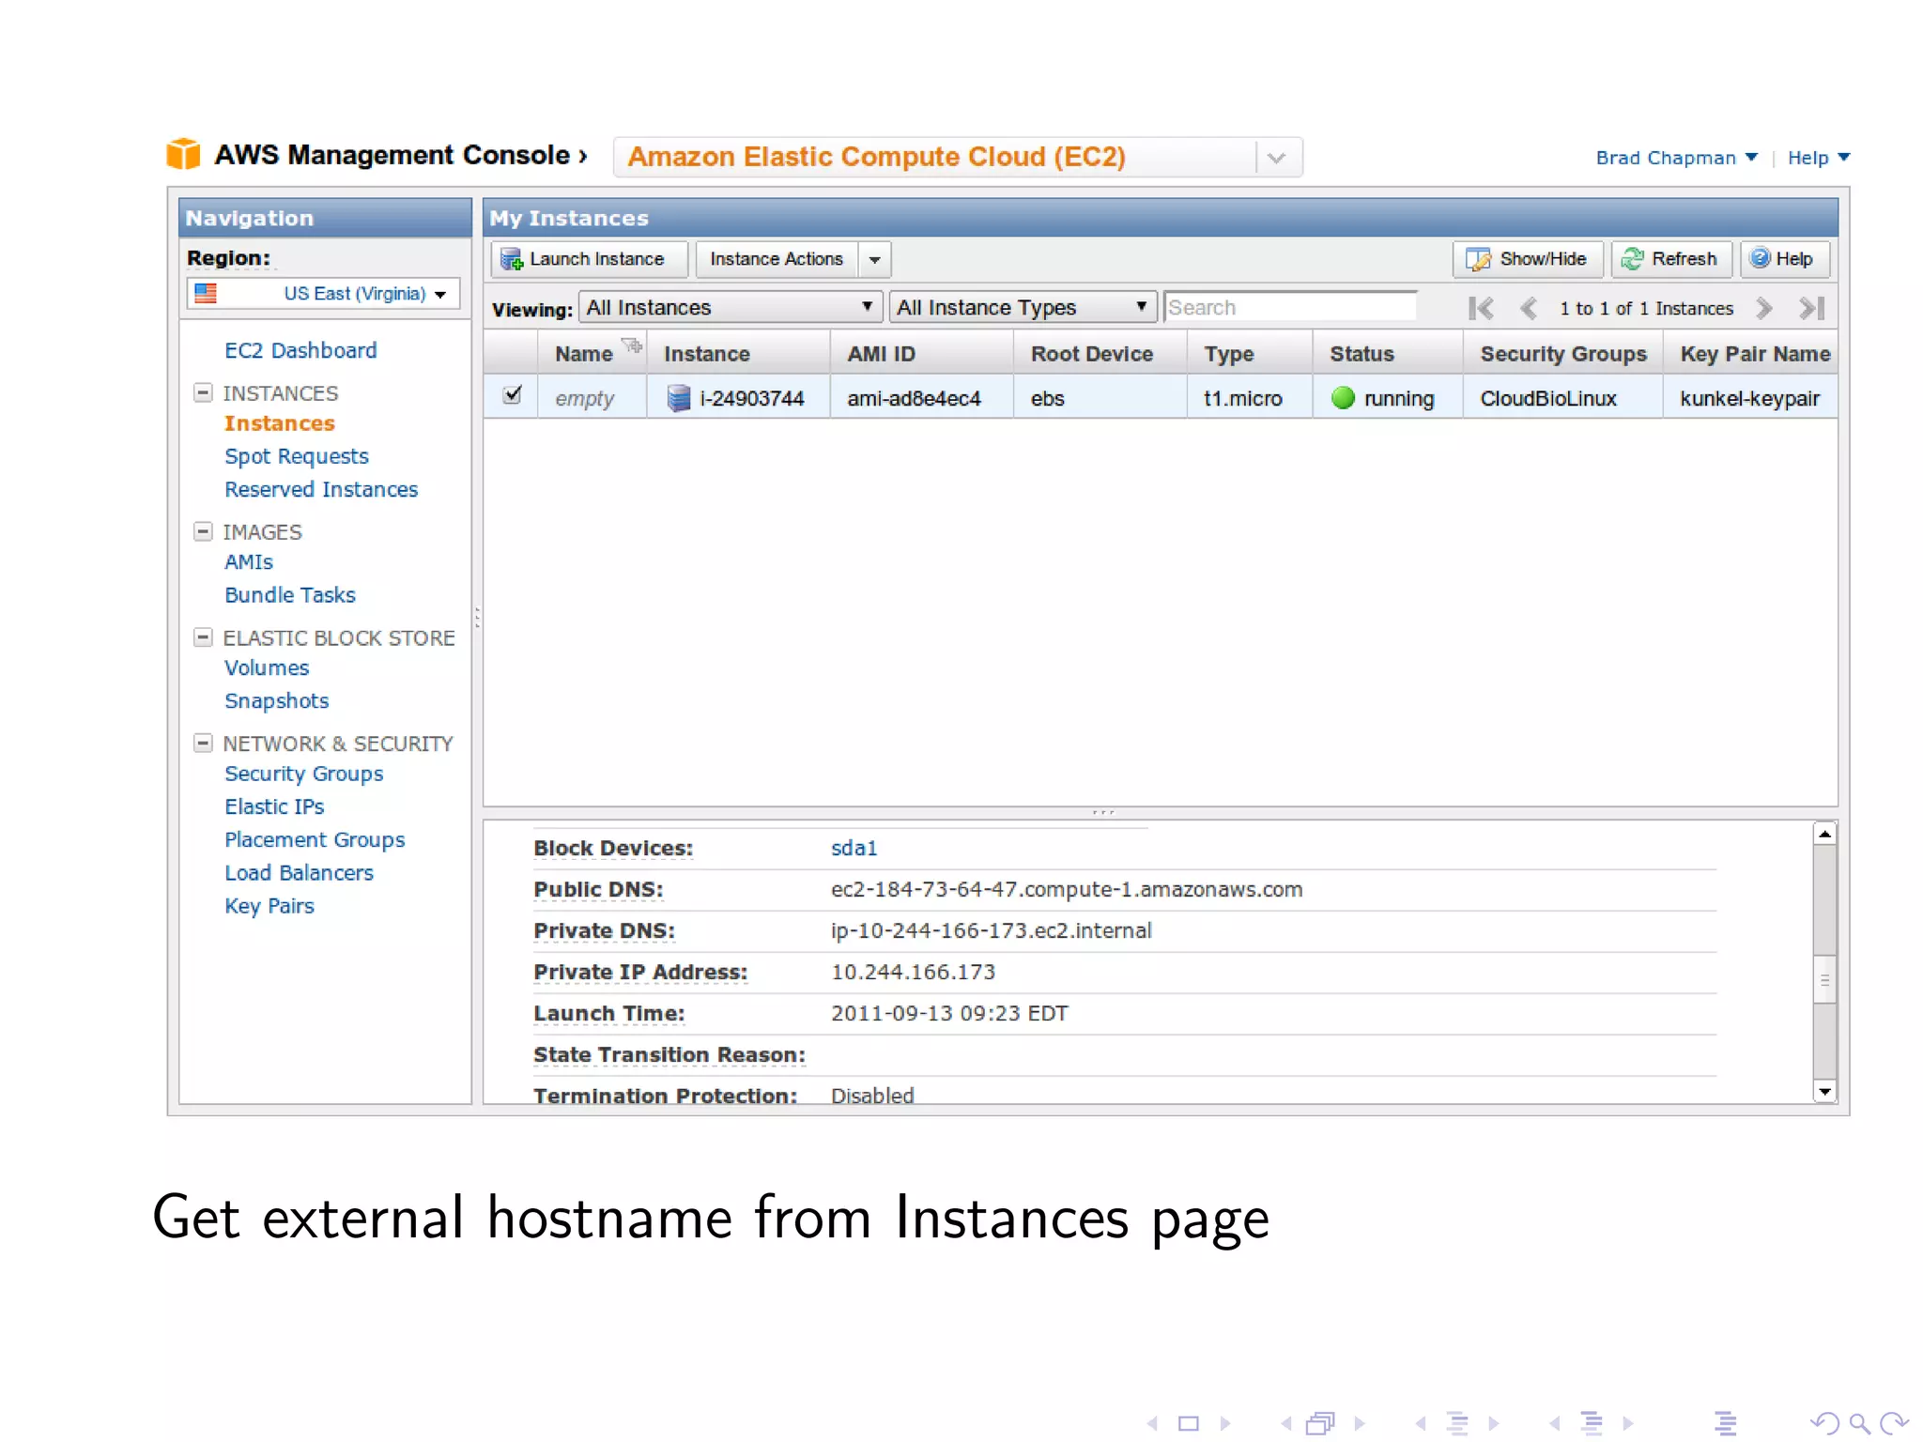
Task: Click the US flag region icon
Action: (206, 293)
